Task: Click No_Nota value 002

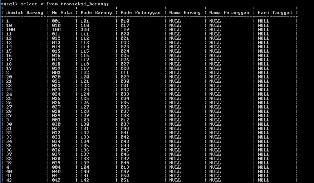Action: 56,73
